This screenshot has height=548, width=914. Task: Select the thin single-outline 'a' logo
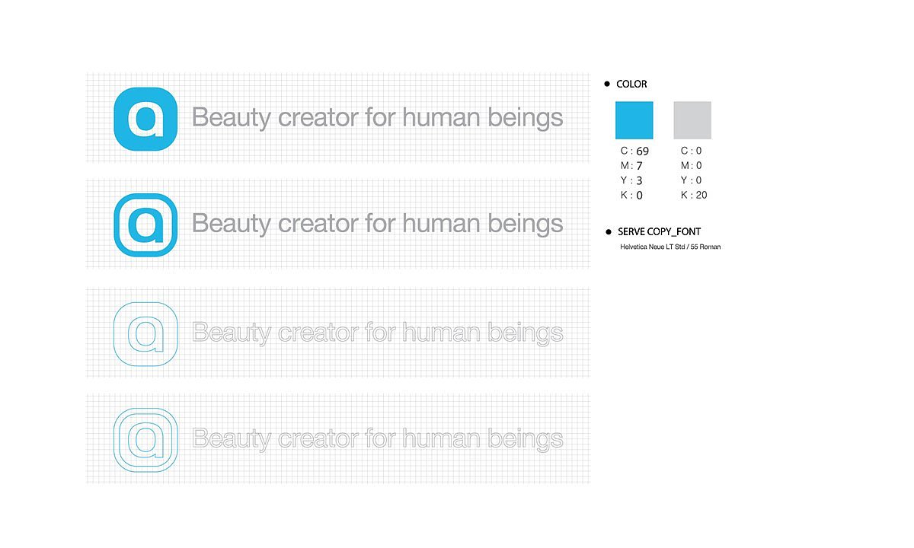tap(145, 333)
